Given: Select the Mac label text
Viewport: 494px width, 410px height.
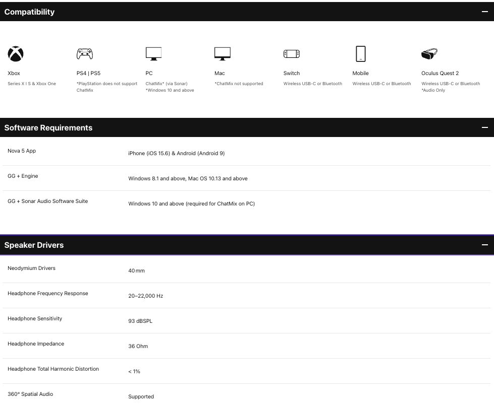Looking at the screenshot, I should 219,73.
